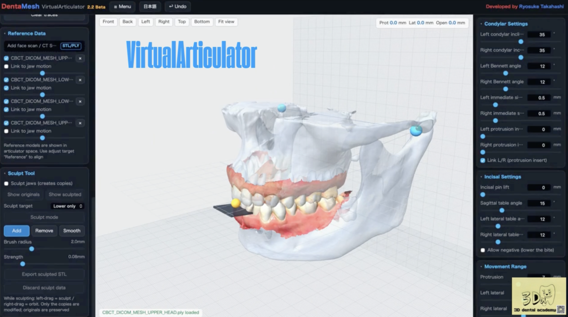Toggle visibility of last CBCT_DICOM_MESH_UPP mesh

(6, 123)
